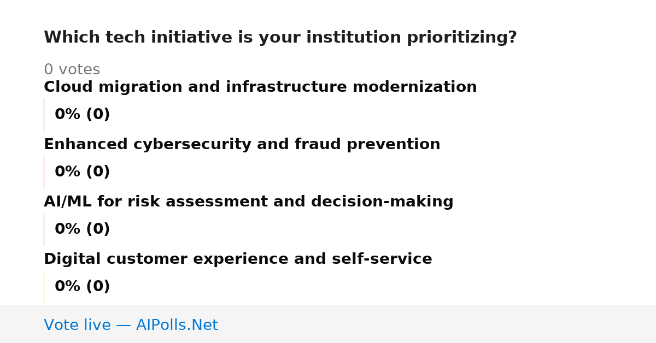The image size is (656, 343).
Task: Select Cloud migration and infrastructure modernization option
Action: click(260, 87)
